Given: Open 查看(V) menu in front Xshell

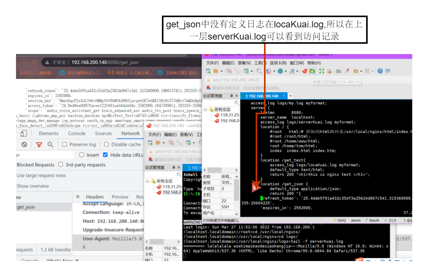Looking at the screenshot, I should point(244,63).
